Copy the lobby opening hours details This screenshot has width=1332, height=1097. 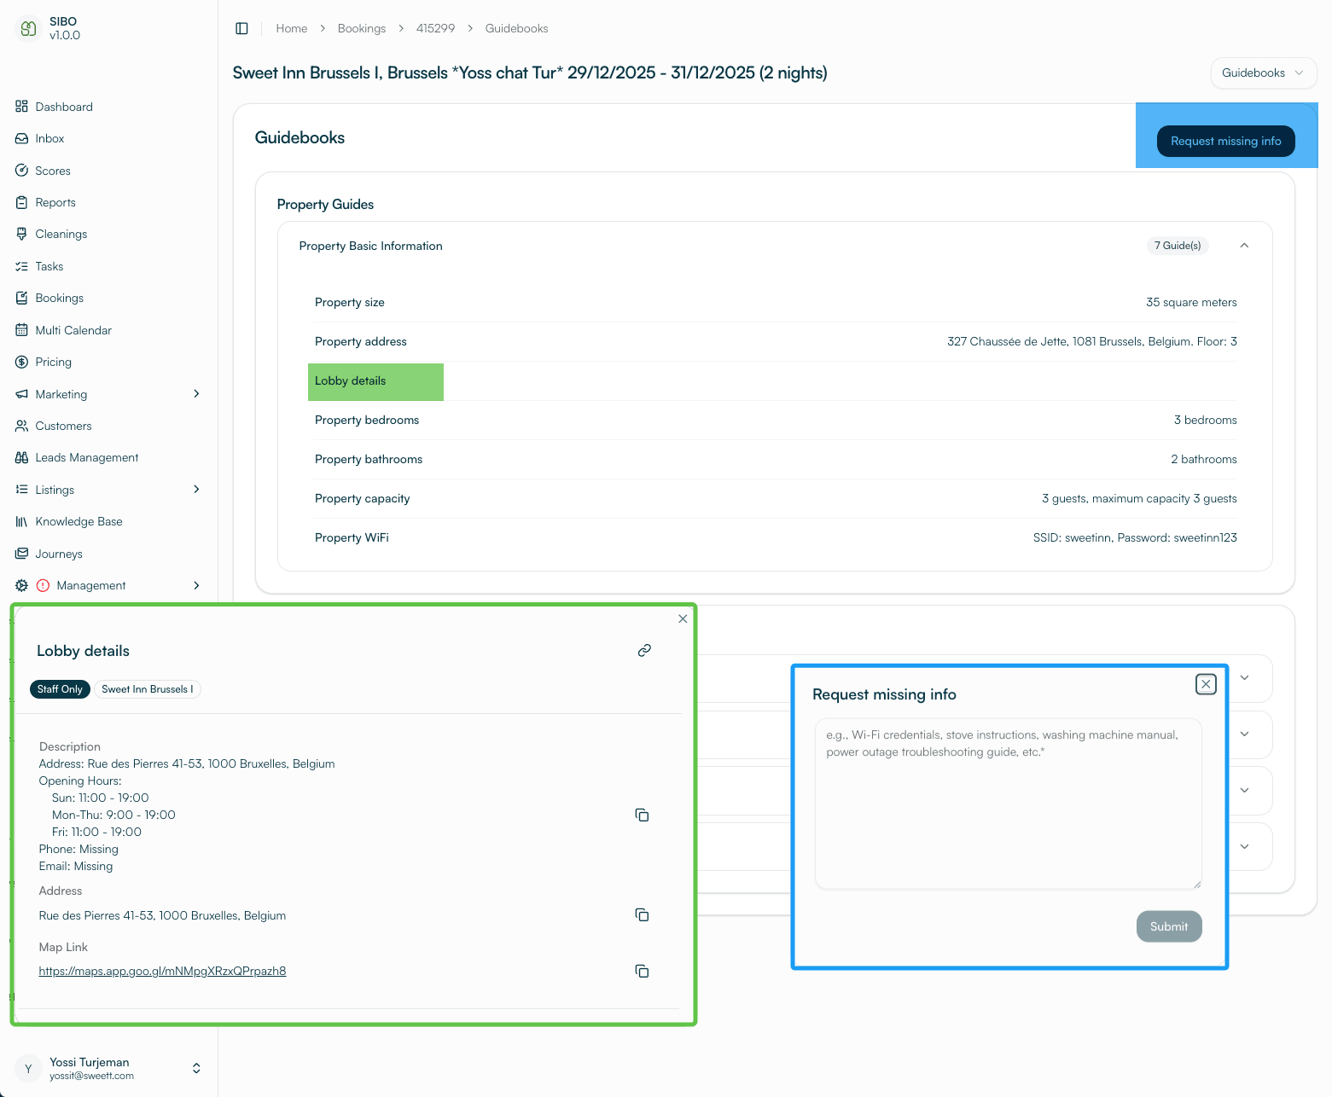click(642, 815)
